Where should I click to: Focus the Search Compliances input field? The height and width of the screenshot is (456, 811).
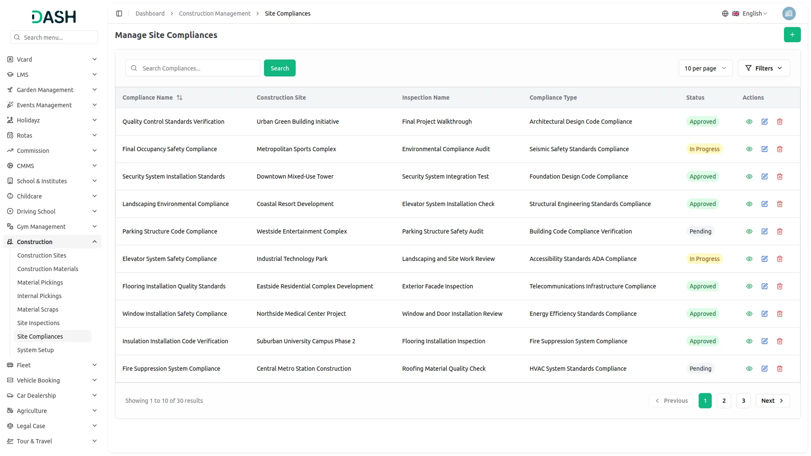(199, 68)
